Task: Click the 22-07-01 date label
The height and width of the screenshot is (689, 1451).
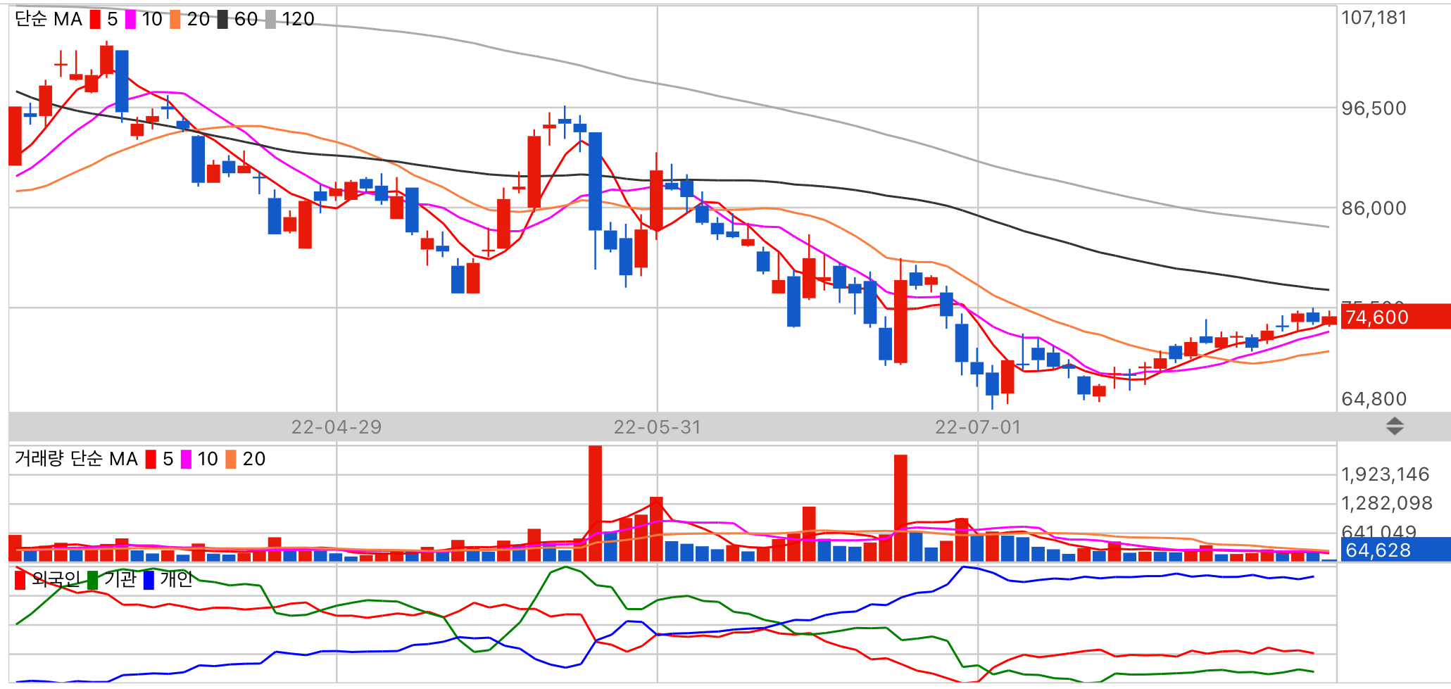Action: [x=978, y=427]
